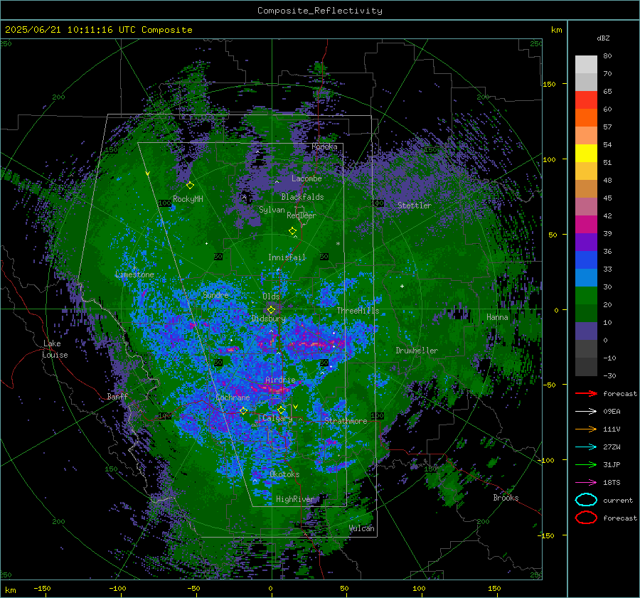Click the Sundre label
The width and height of the screenshot is (640, 598).
tap(215, 295)
